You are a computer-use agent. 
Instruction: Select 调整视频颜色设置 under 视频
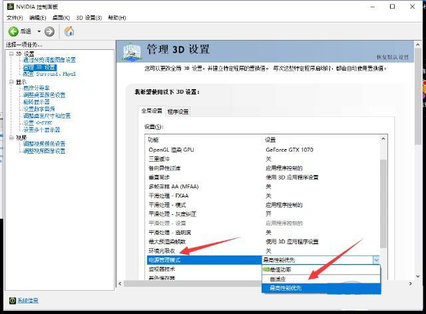tap(45, 144)
